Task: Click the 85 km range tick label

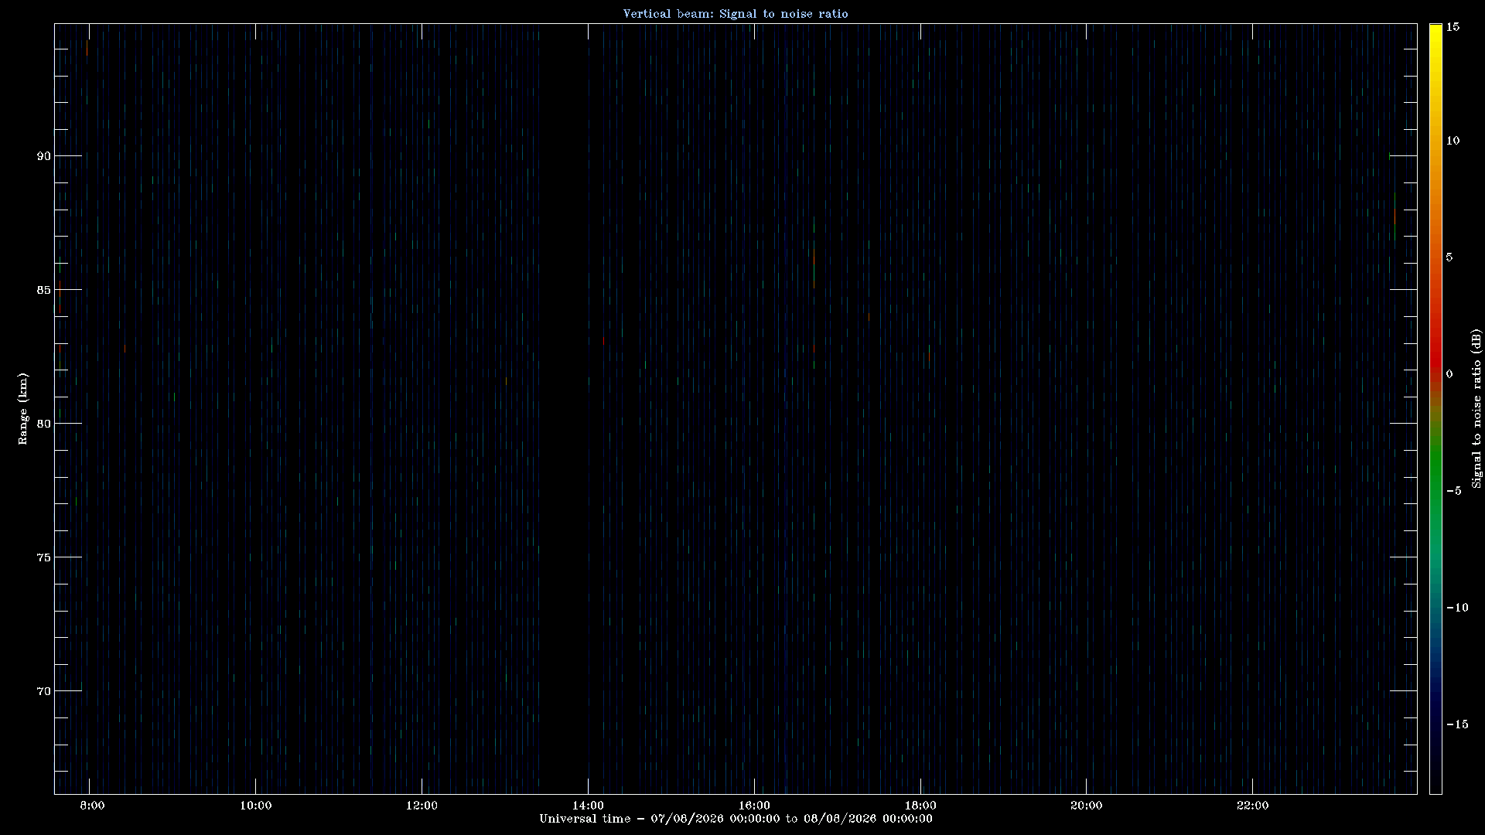Action: (x=43, y=290)
